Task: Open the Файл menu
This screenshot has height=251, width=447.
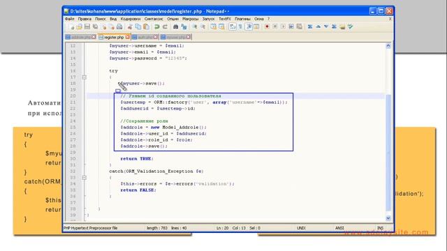Action: 70,19
